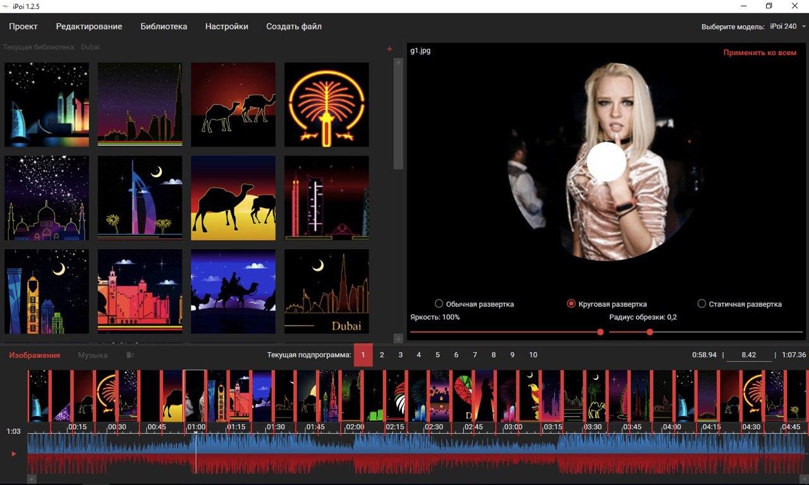Viewport: 809px width, 485px height.
Task: Start playback with the red play icon
Action: point(14,453)
